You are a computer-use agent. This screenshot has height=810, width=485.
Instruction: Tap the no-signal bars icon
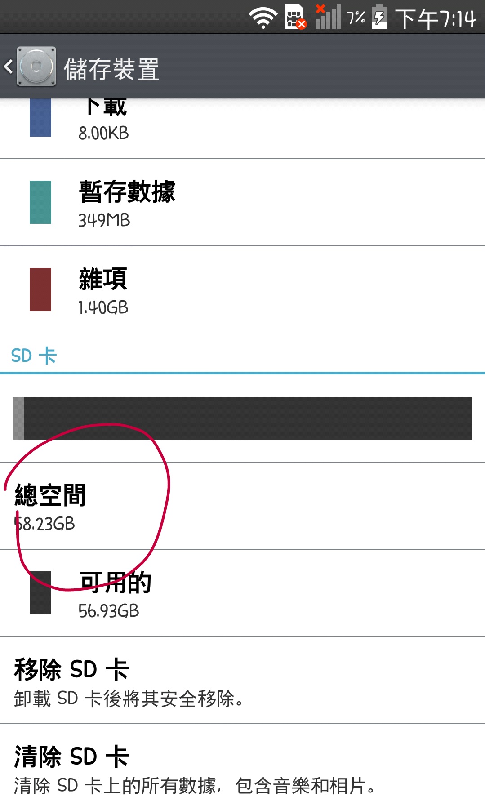point(328,17)
